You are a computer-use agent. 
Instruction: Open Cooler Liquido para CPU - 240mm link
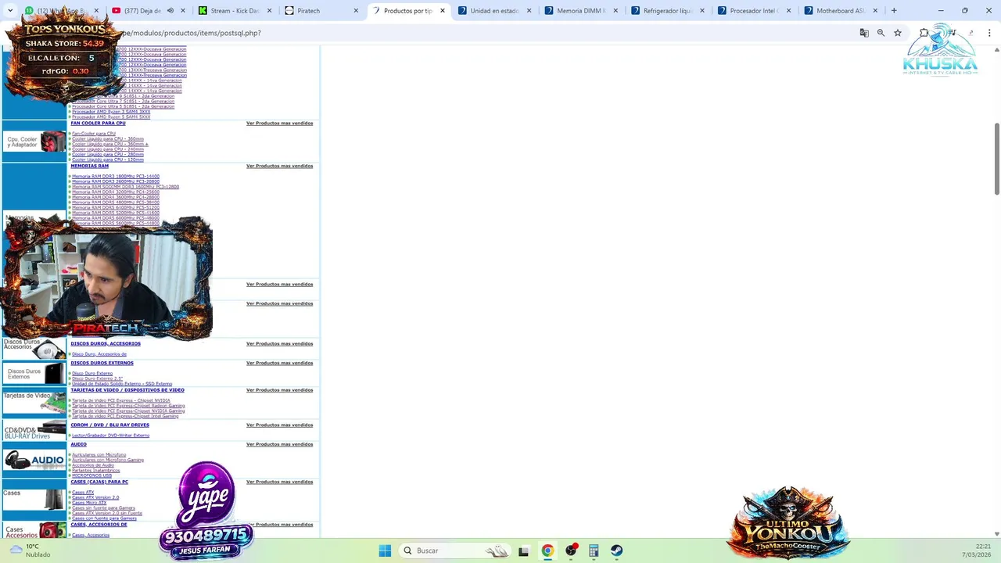click(x=108, y=149)
